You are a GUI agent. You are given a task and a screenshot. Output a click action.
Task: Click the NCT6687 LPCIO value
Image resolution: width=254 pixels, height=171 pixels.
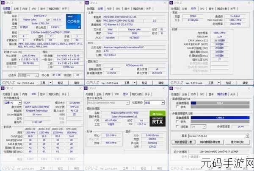tap(134, 38)
